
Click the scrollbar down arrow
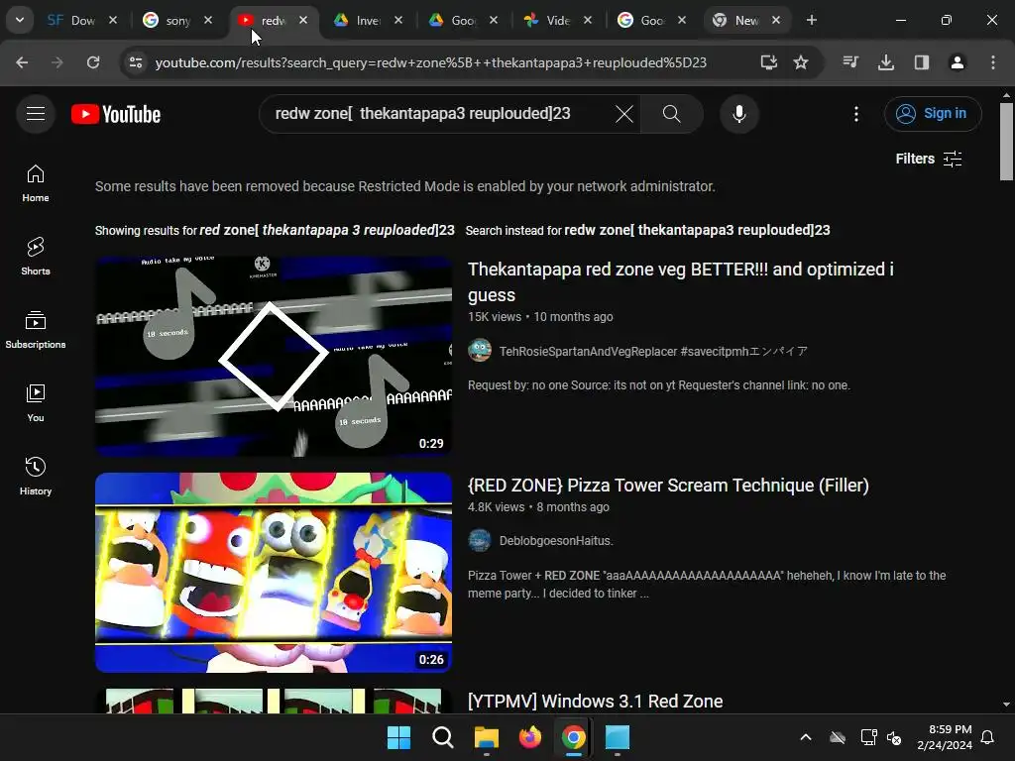point(1006,705)
